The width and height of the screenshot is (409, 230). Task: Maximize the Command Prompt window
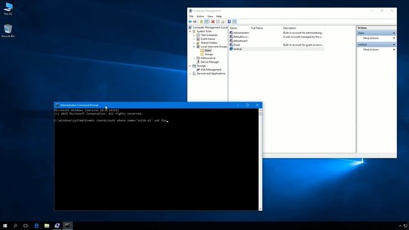247,105
